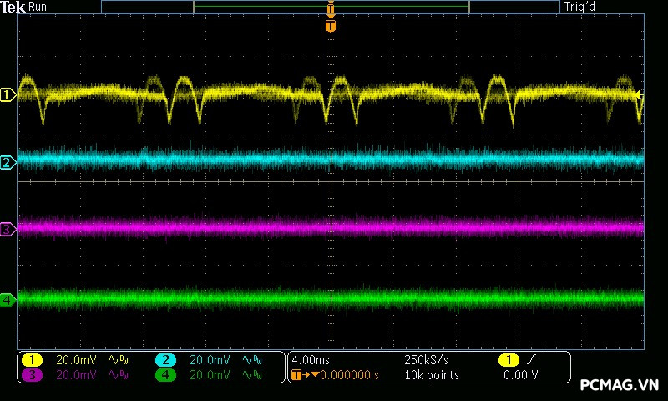Click the cyan channel 2 badge in readout
The image size is (668, 401).
[165, 360]
